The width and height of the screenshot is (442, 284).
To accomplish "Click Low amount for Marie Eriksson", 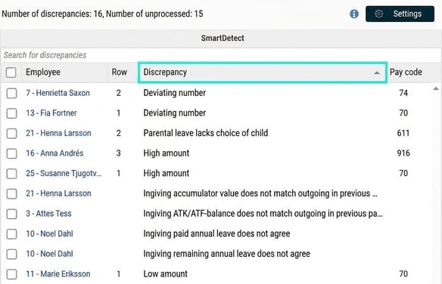I will (165, 273).
